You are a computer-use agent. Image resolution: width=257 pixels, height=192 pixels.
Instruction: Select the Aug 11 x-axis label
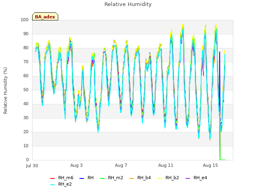[x=166, y=165]
